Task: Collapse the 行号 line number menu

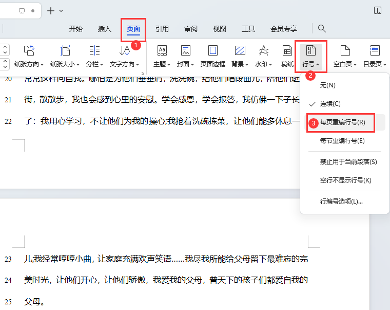Action: [311, 57]
